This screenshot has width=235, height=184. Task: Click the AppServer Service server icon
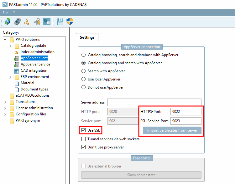[x=17, y=65]
